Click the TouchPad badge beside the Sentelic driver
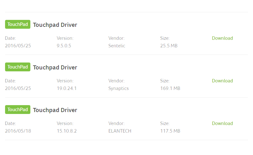This screenshot has width=253, height=155. 18,24
